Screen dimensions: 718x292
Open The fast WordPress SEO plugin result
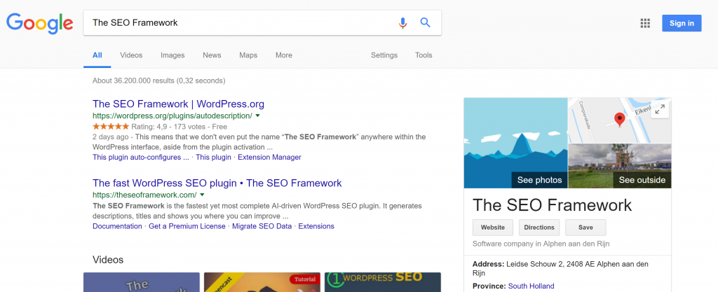coord(217,183)
